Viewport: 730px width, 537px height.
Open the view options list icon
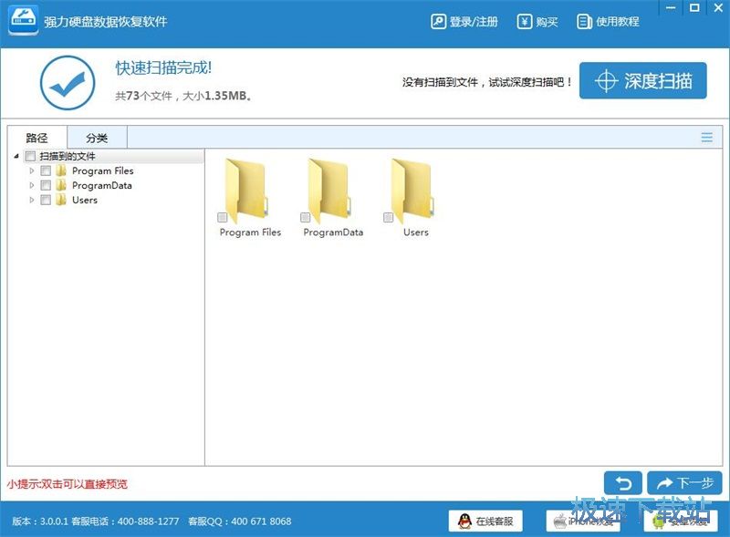[706, 137]
